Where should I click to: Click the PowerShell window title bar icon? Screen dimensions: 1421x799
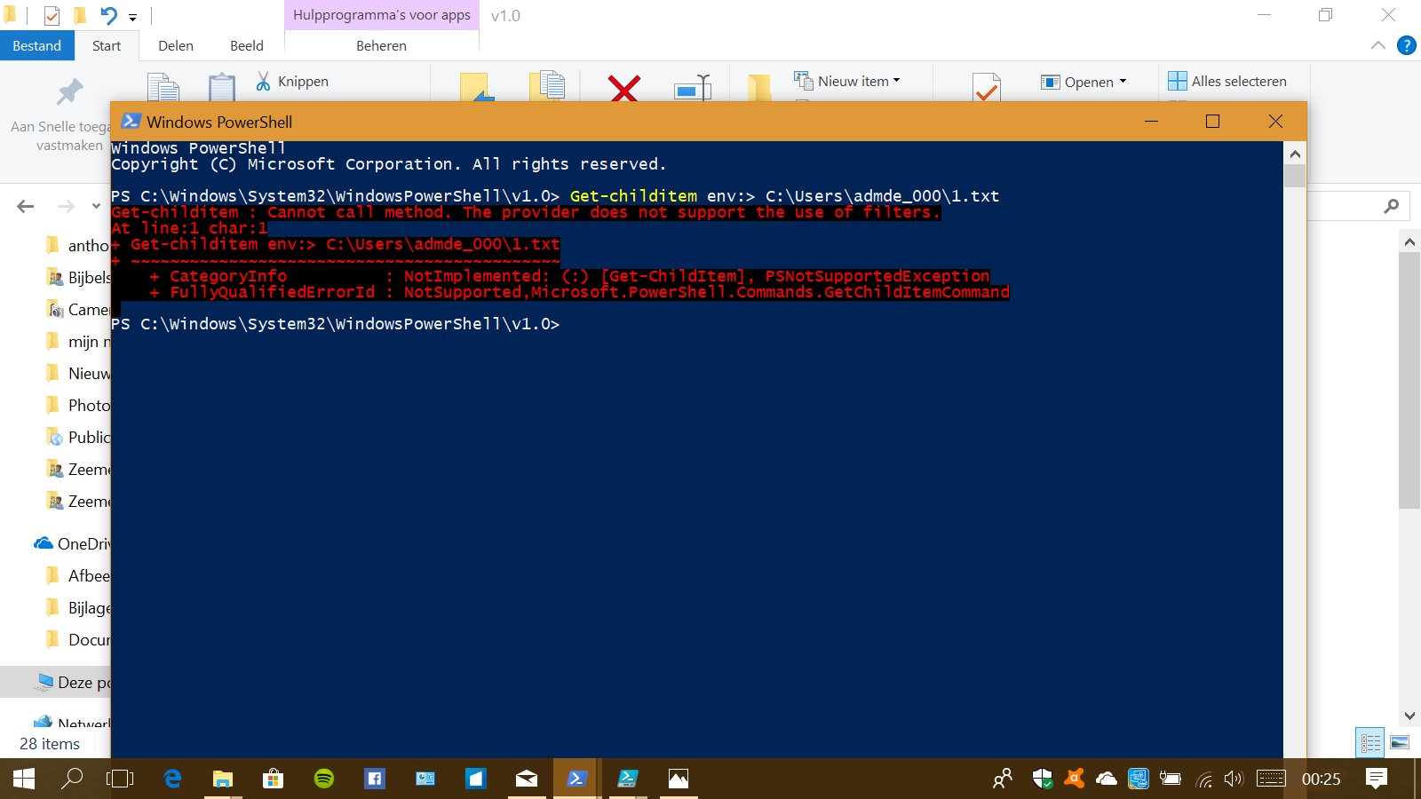point(131,121)
